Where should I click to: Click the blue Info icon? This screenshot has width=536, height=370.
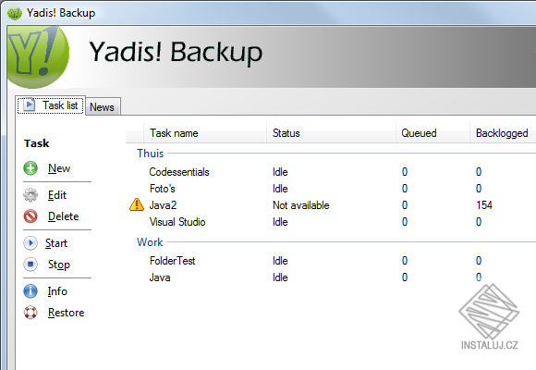30,291
